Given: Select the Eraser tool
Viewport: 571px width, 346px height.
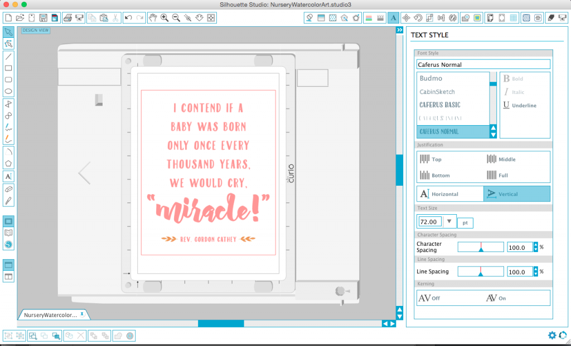Looking at the screenshot, I should pyautogui.click(x=8, y=189).
